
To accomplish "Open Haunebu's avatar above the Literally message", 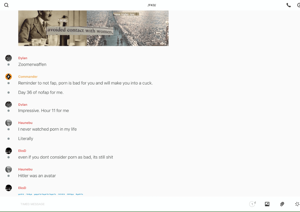I will pos(8,123).
